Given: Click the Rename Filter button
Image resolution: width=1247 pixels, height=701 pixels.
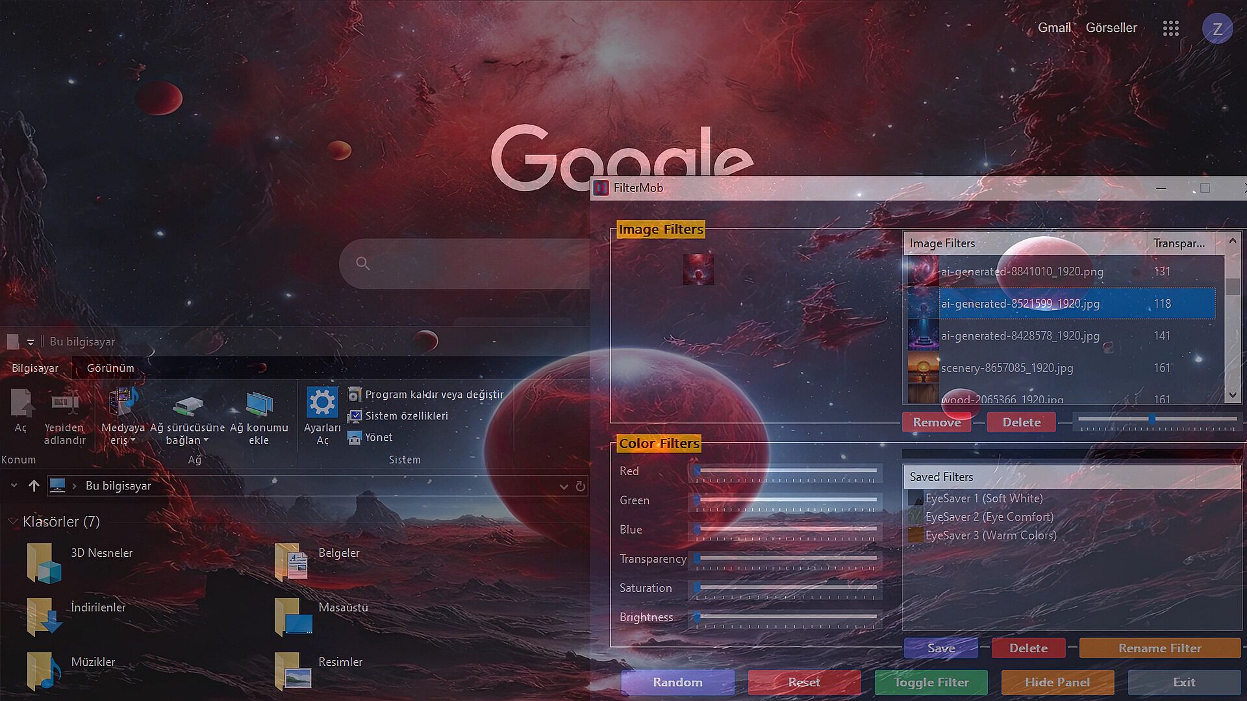Looking at the screenshot, I should click(x=1159, y=648).
